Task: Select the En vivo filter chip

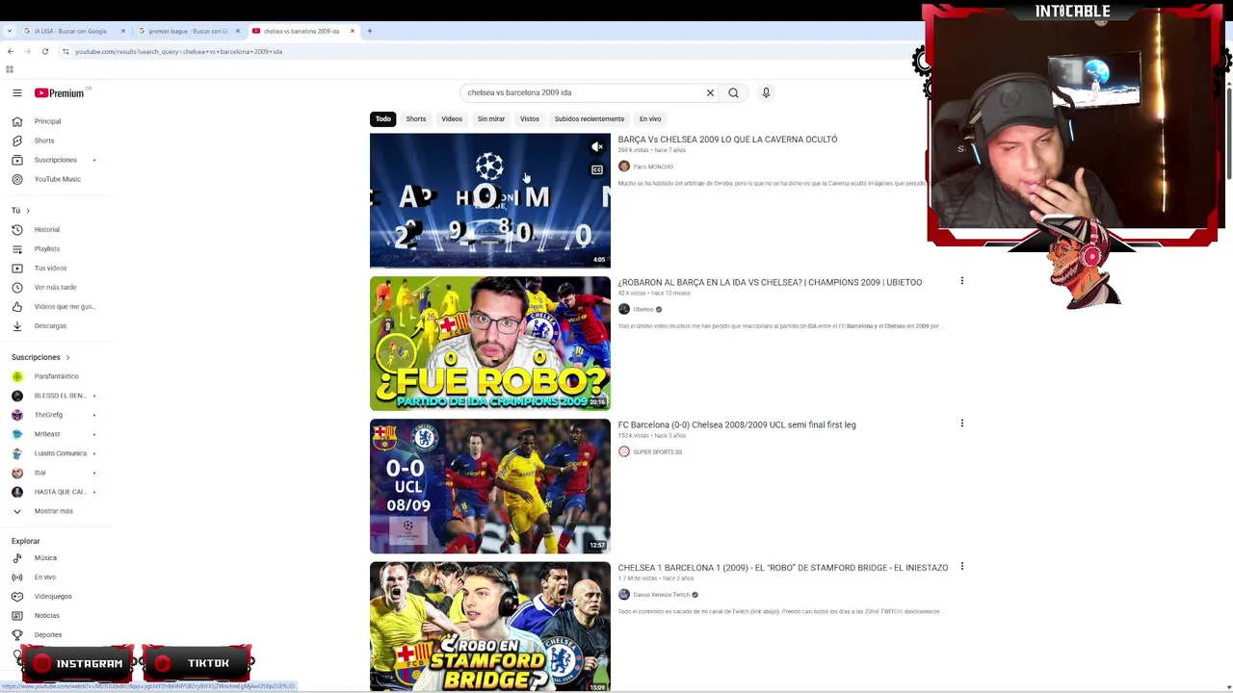Action: pyautogui.click(x=650, y=119)
